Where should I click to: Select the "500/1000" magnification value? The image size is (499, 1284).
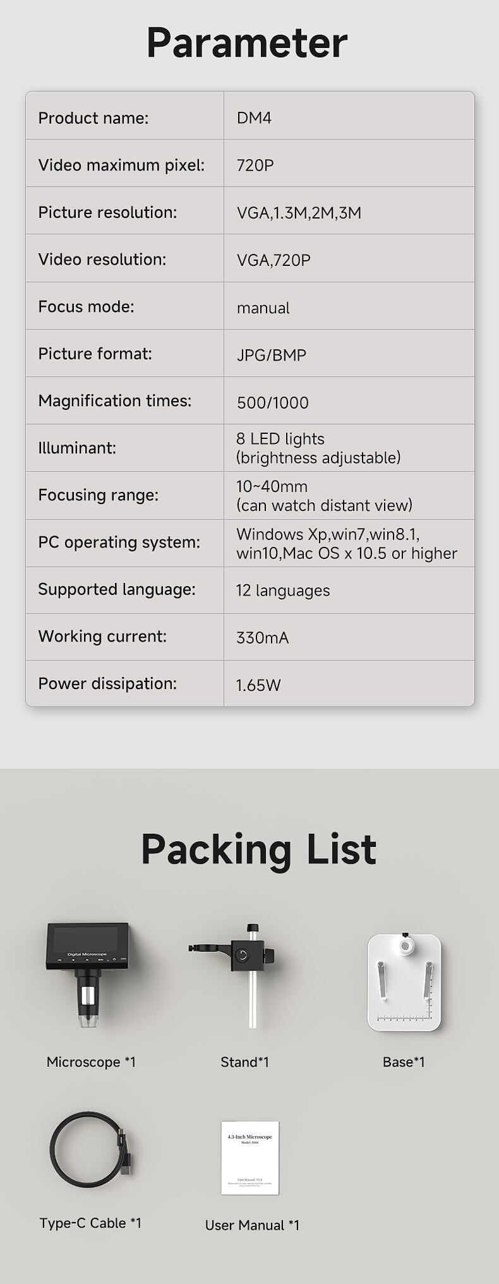(x=272, y=402)
